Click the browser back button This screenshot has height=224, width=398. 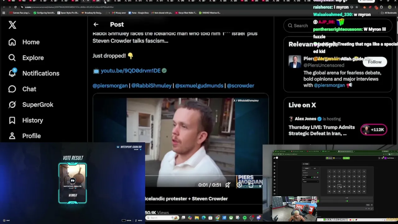tap(4, 7)
